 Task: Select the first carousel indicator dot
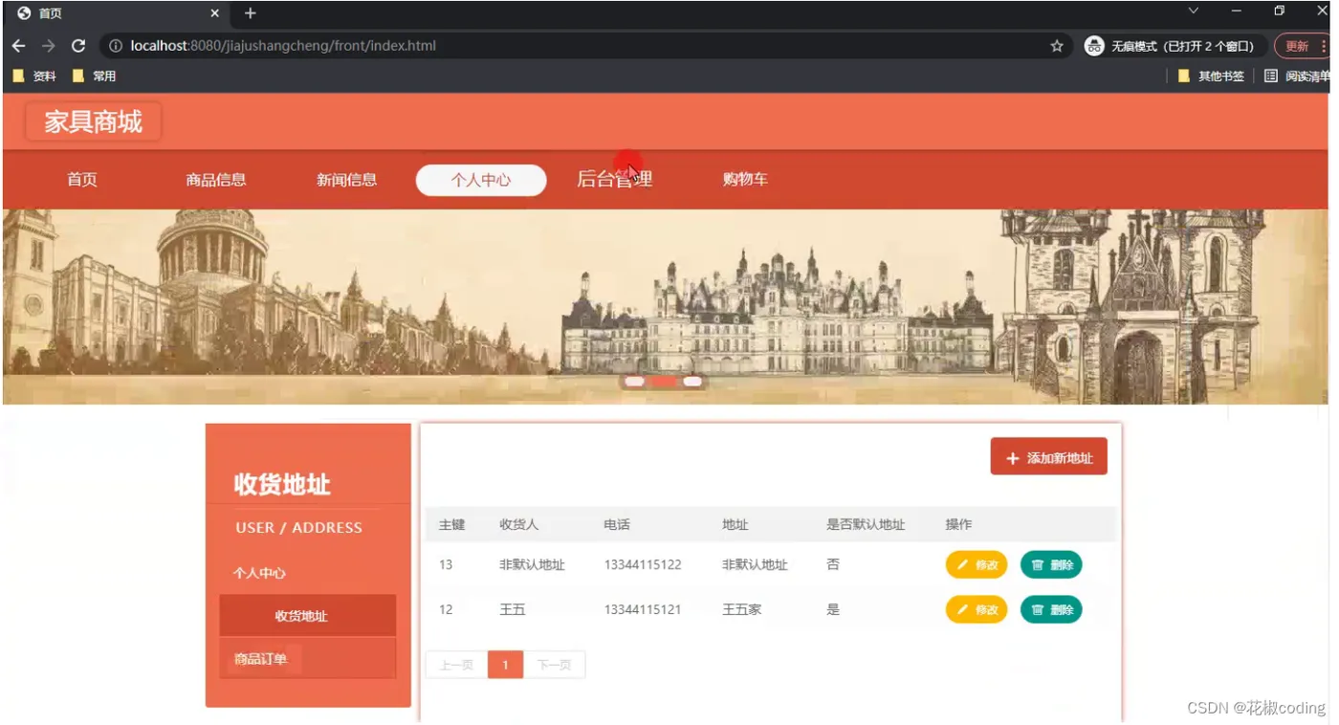pyautogui.click(x=634, y=382)
